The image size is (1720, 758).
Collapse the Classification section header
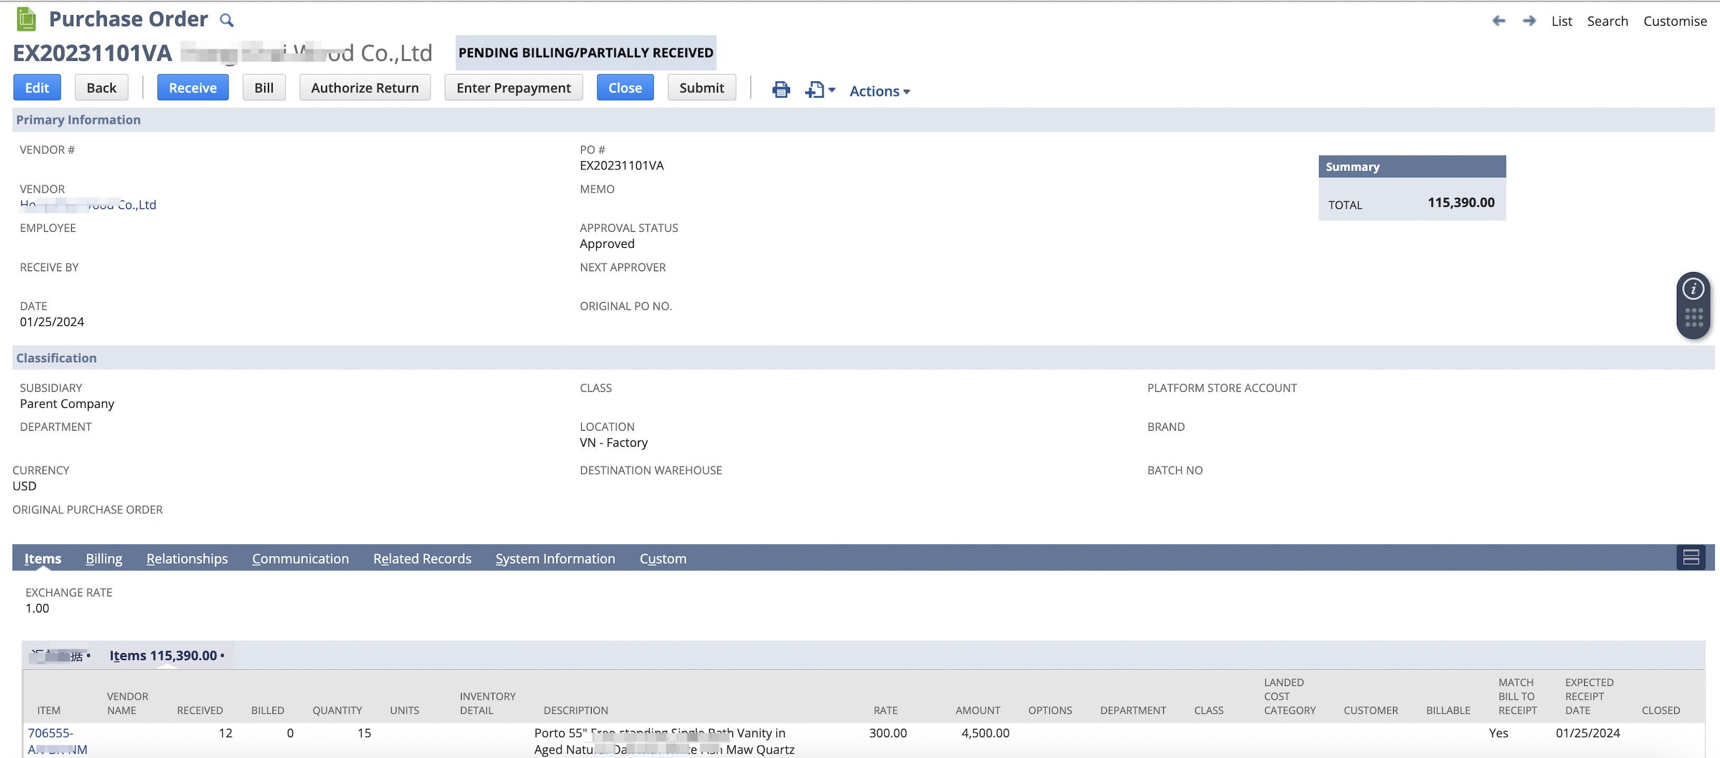[863, 358]
